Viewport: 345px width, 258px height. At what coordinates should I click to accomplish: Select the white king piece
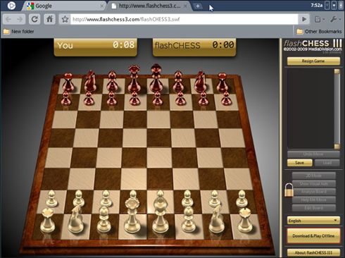click(x=161, y=215)
